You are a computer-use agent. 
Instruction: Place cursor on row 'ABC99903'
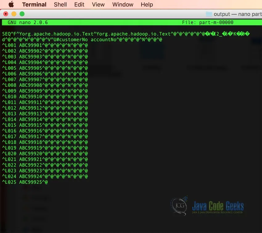pos(45,57)
